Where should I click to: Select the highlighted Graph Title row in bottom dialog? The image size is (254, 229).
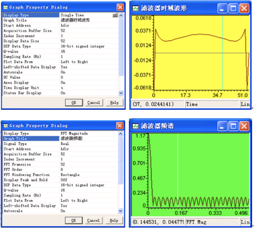[60, 139]
